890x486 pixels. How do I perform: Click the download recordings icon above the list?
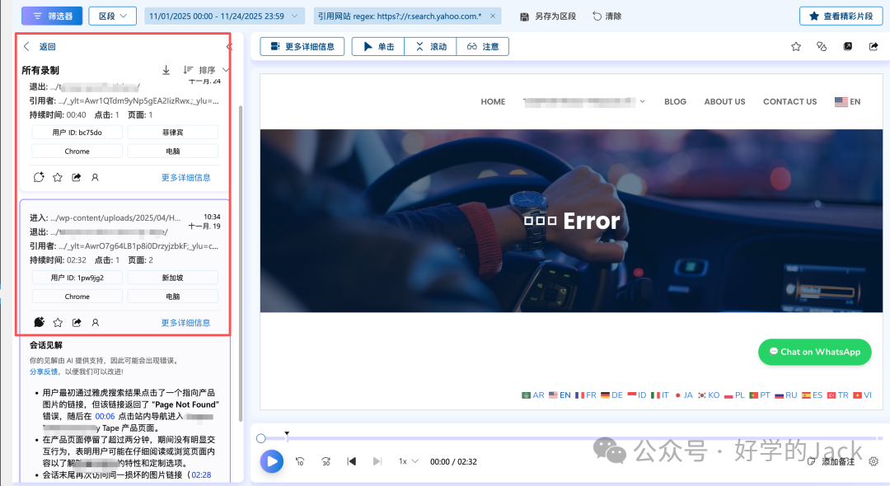click(166, 70)
